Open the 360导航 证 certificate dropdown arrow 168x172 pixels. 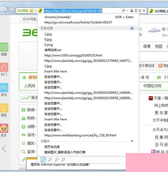click(35, 11)
